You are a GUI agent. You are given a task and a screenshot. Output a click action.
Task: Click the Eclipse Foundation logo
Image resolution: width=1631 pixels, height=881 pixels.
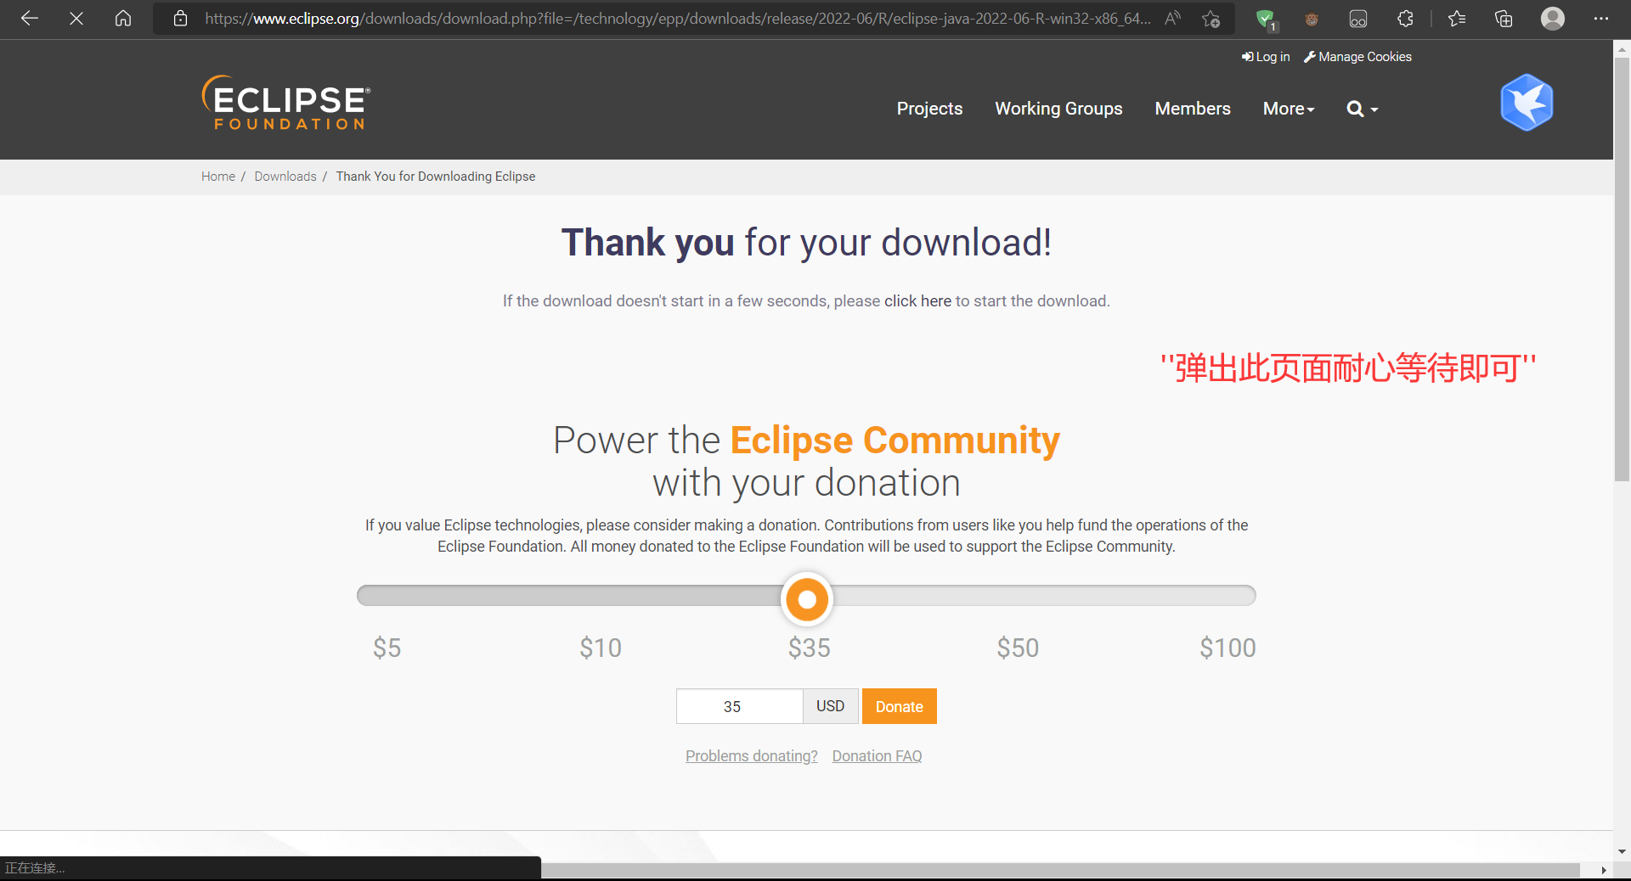click(286, 104)
